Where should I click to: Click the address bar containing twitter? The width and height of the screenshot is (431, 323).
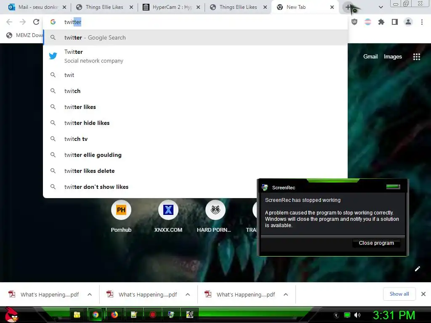coord(195,22)
